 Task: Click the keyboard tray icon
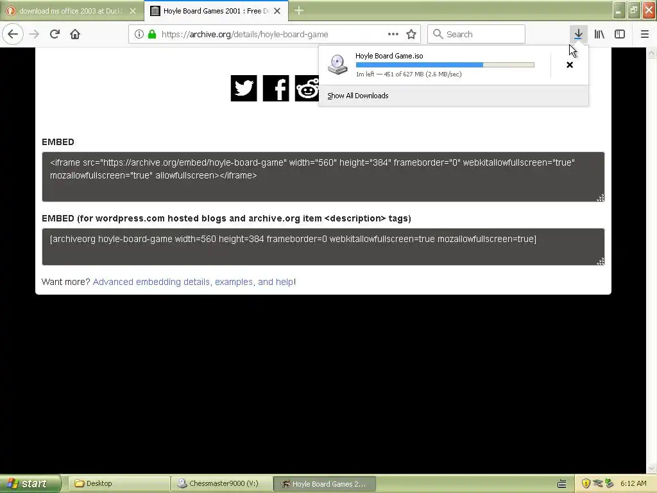(562, 484)
